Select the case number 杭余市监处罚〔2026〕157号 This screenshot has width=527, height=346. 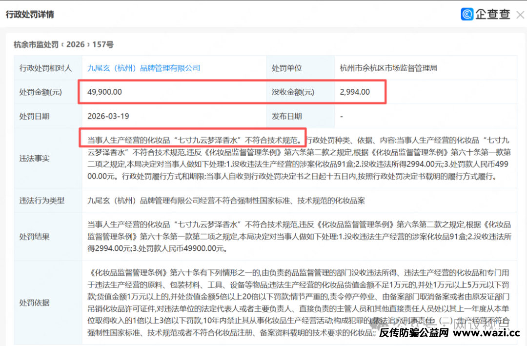pyautogui.click(x=63, y=44)
